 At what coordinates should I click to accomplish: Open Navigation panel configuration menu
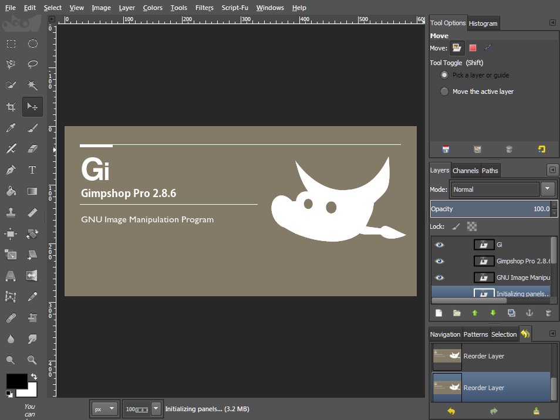(x=552, y=334)
